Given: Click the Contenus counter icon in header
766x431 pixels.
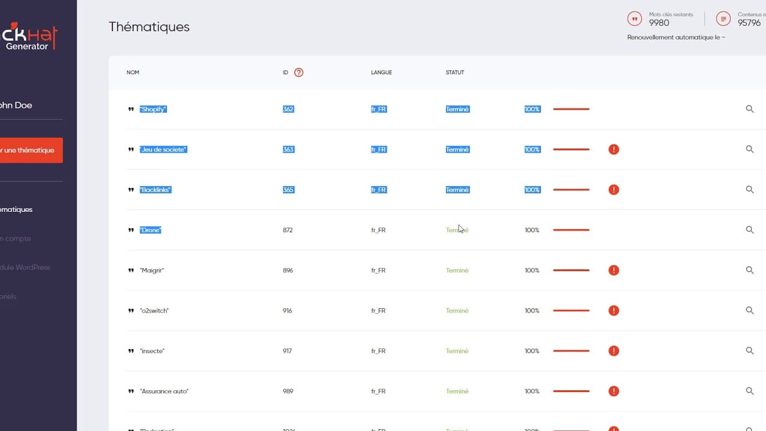Looking at the screenshot, I should pos(724,19).
